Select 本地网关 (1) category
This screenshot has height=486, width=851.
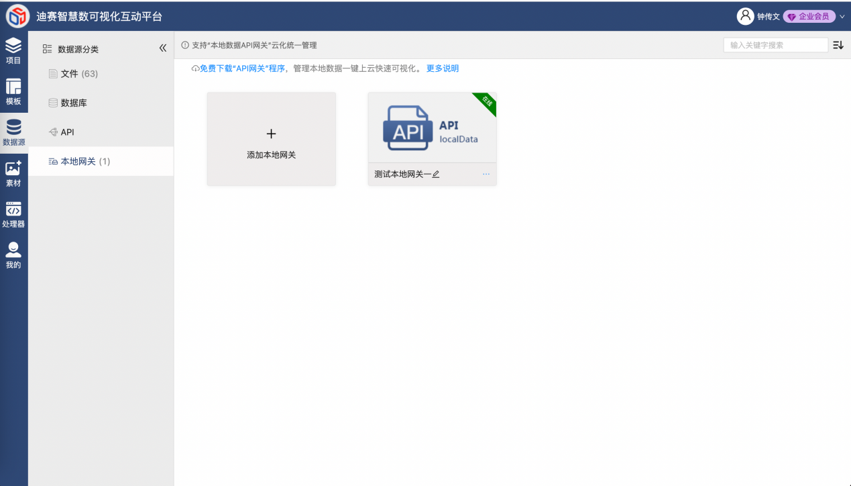[x=101, y=162]
